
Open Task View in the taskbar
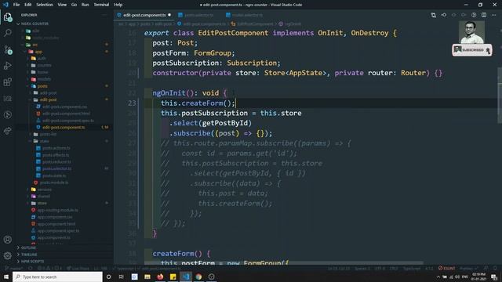click(x=122, y=277)
